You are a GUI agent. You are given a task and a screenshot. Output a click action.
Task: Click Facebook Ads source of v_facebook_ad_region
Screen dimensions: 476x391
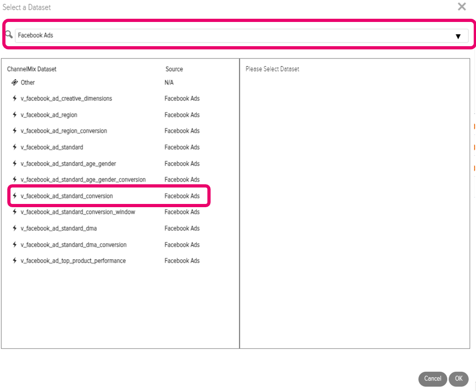182,115
